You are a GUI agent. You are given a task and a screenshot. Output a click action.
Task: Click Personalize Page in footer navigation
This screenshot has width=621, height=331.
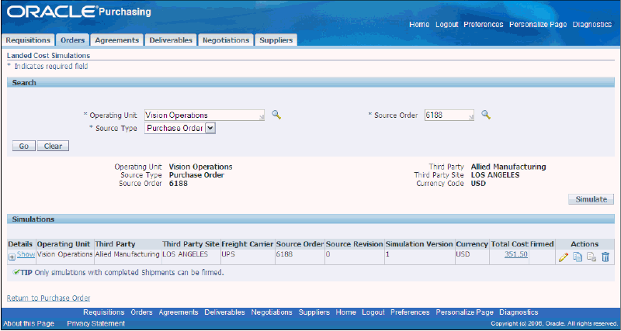point(464,312)
